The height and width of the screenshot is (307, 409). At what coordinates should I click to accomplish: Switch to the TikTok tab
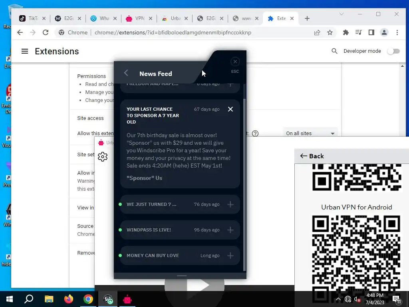[32, 18]
